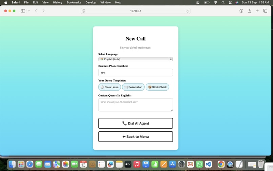Open FaceTime from the Dock
Viewport: 273px width, 171px height.
(x=75, y=164)
